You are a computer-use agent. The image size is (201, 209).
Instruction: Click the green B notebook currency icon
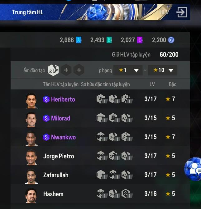coord(109,40)
